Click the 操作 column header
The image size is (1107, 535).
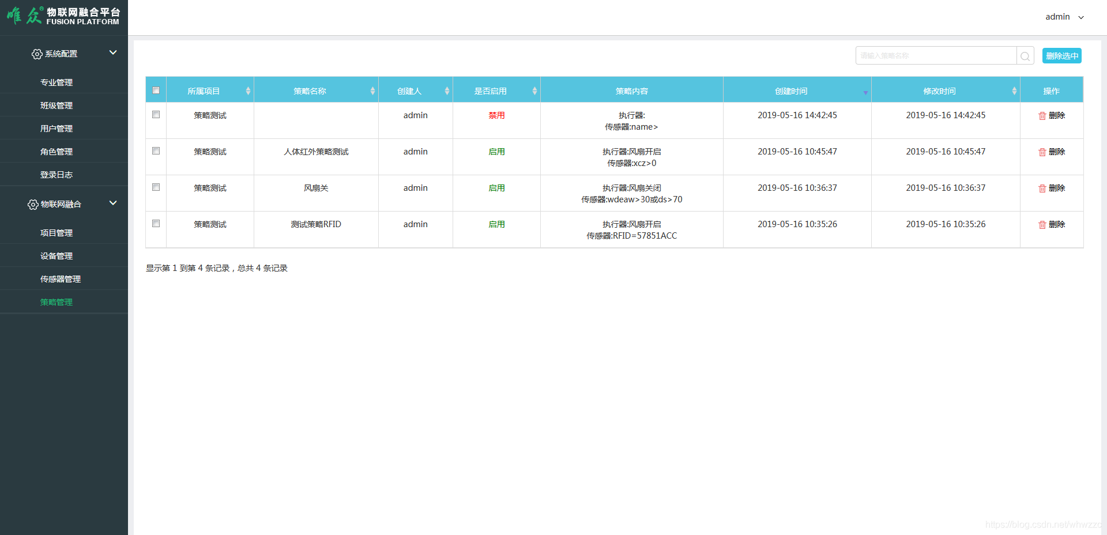(1052, 91)
